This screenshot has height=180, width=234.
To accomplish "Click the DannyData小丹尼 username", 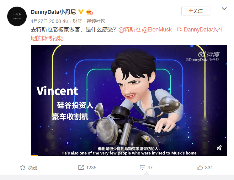I will click(x=53, y=12).
